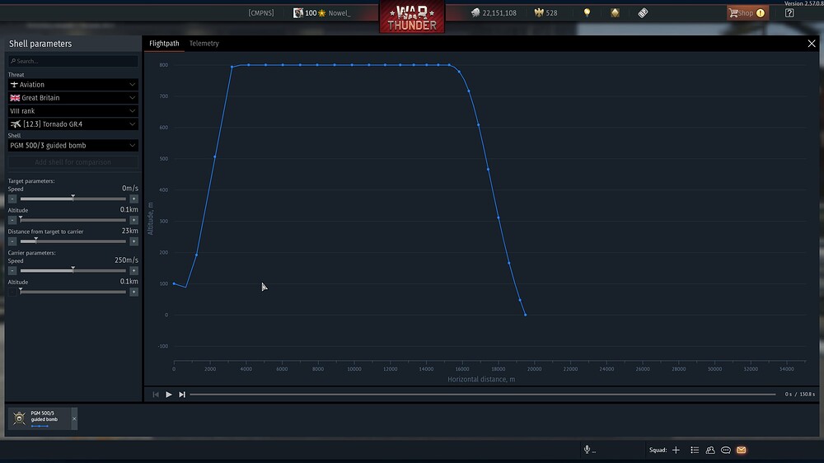Click the 22,151,108 Silver Lions balance
Viewport: 824px width, 463px height.
[x=499, y=13]
